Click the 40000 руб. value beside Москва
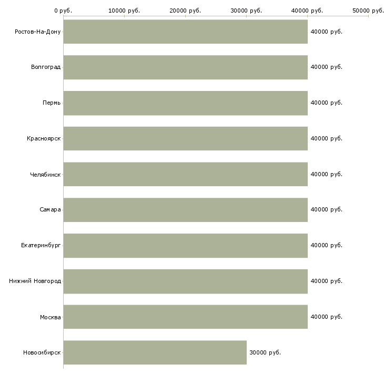The width and height of the screenshot is (384, 384). [327, 317]
